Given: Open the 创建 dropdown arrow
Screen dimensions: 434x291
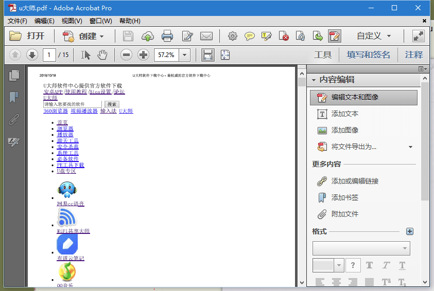Looking at the screenshot, I should click(x=101, y=37).
